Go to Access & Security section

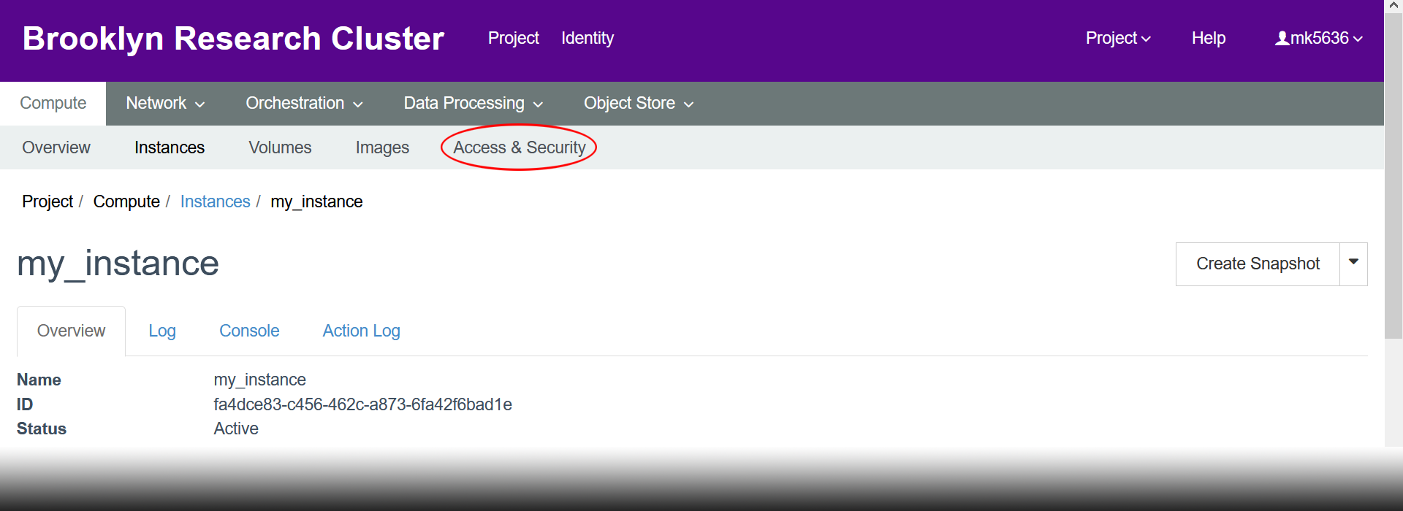[519, 147]
